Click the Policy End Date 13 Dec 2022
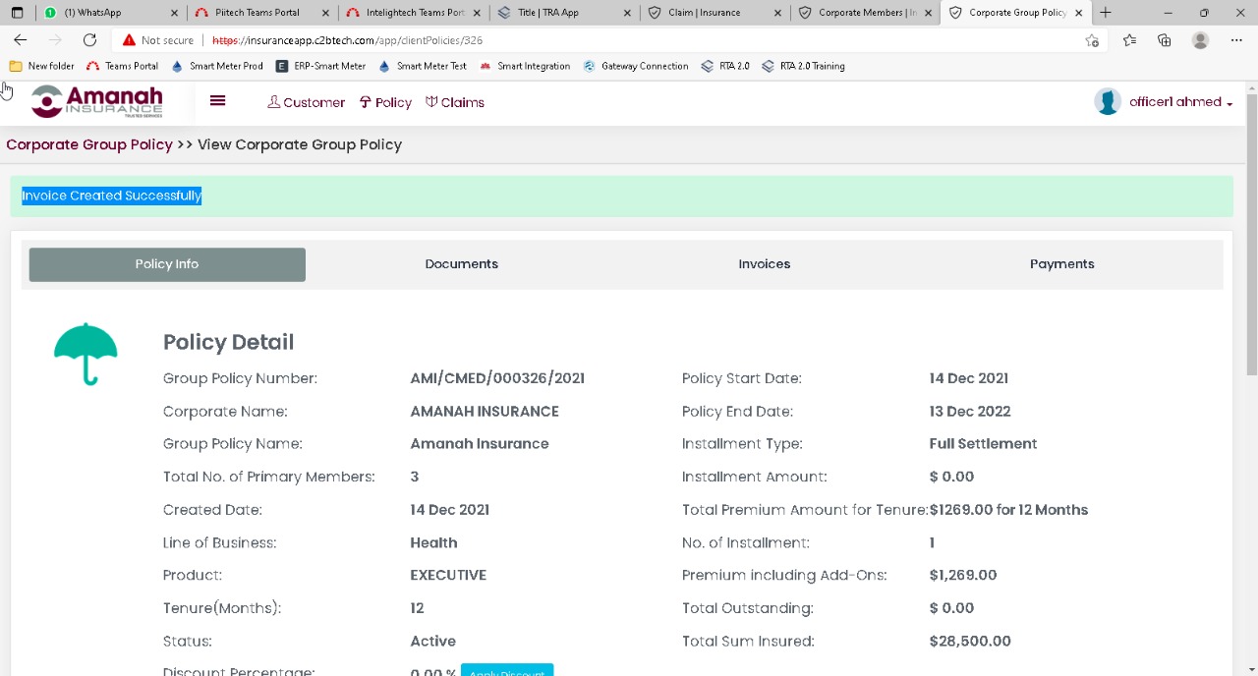Viewport: 1258px width, 676px height. click(x=970, y=412)
